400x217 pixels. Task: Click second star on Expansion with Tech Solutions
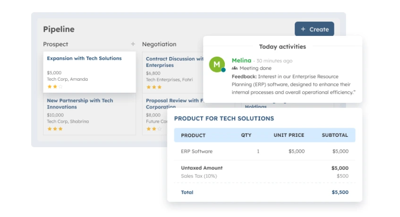[x=55, y=87]
